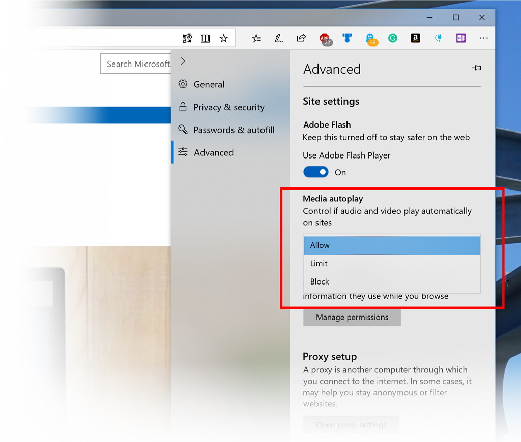521x442 pixels.
Task: Add page to favorites star icon
Action: (224, 38)
